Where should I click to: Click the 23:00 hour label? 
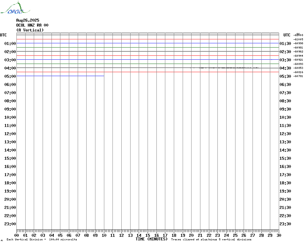coord(10,224)
